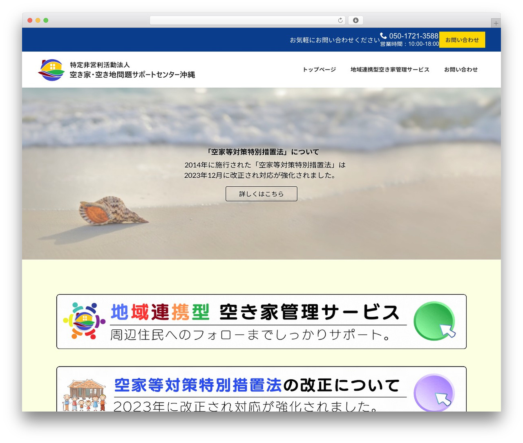Open a new tab with the plus button

click(496, 23)
